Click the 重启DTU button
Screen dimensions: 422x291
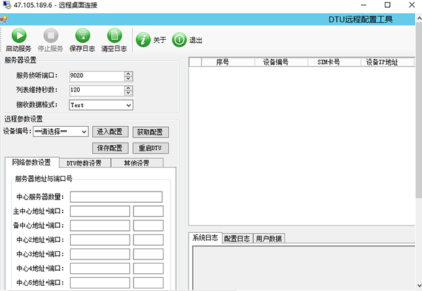pos(150,148)
